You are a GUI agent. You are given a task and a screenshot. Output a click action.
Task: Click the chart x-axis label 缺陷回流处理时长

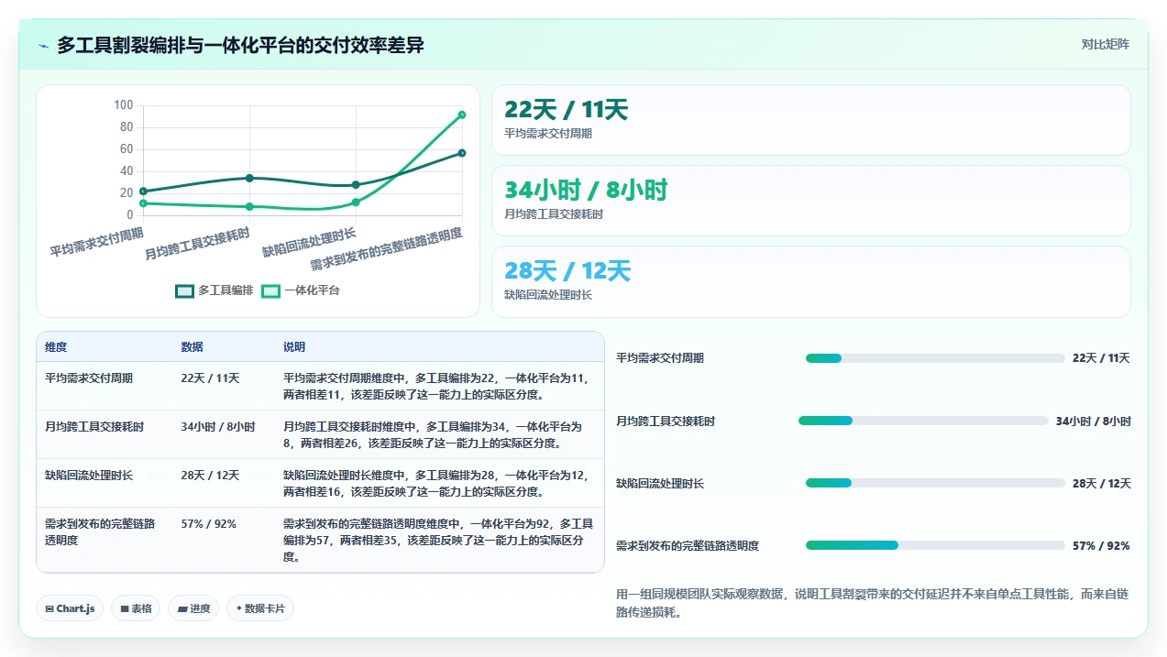click(x=309, y=243)
